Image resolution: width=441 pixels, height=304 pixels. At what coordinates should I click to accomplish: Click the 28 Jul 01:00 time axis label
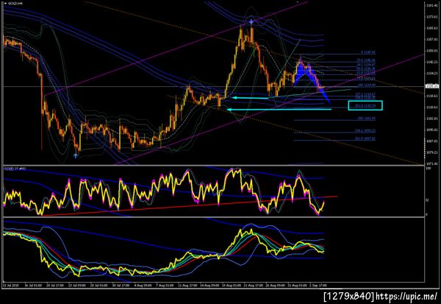tap(98, 286)
